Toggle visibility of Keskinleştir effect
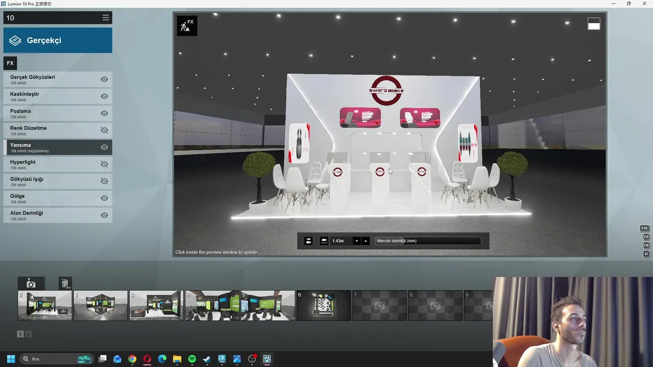 (x=104, y=96)
